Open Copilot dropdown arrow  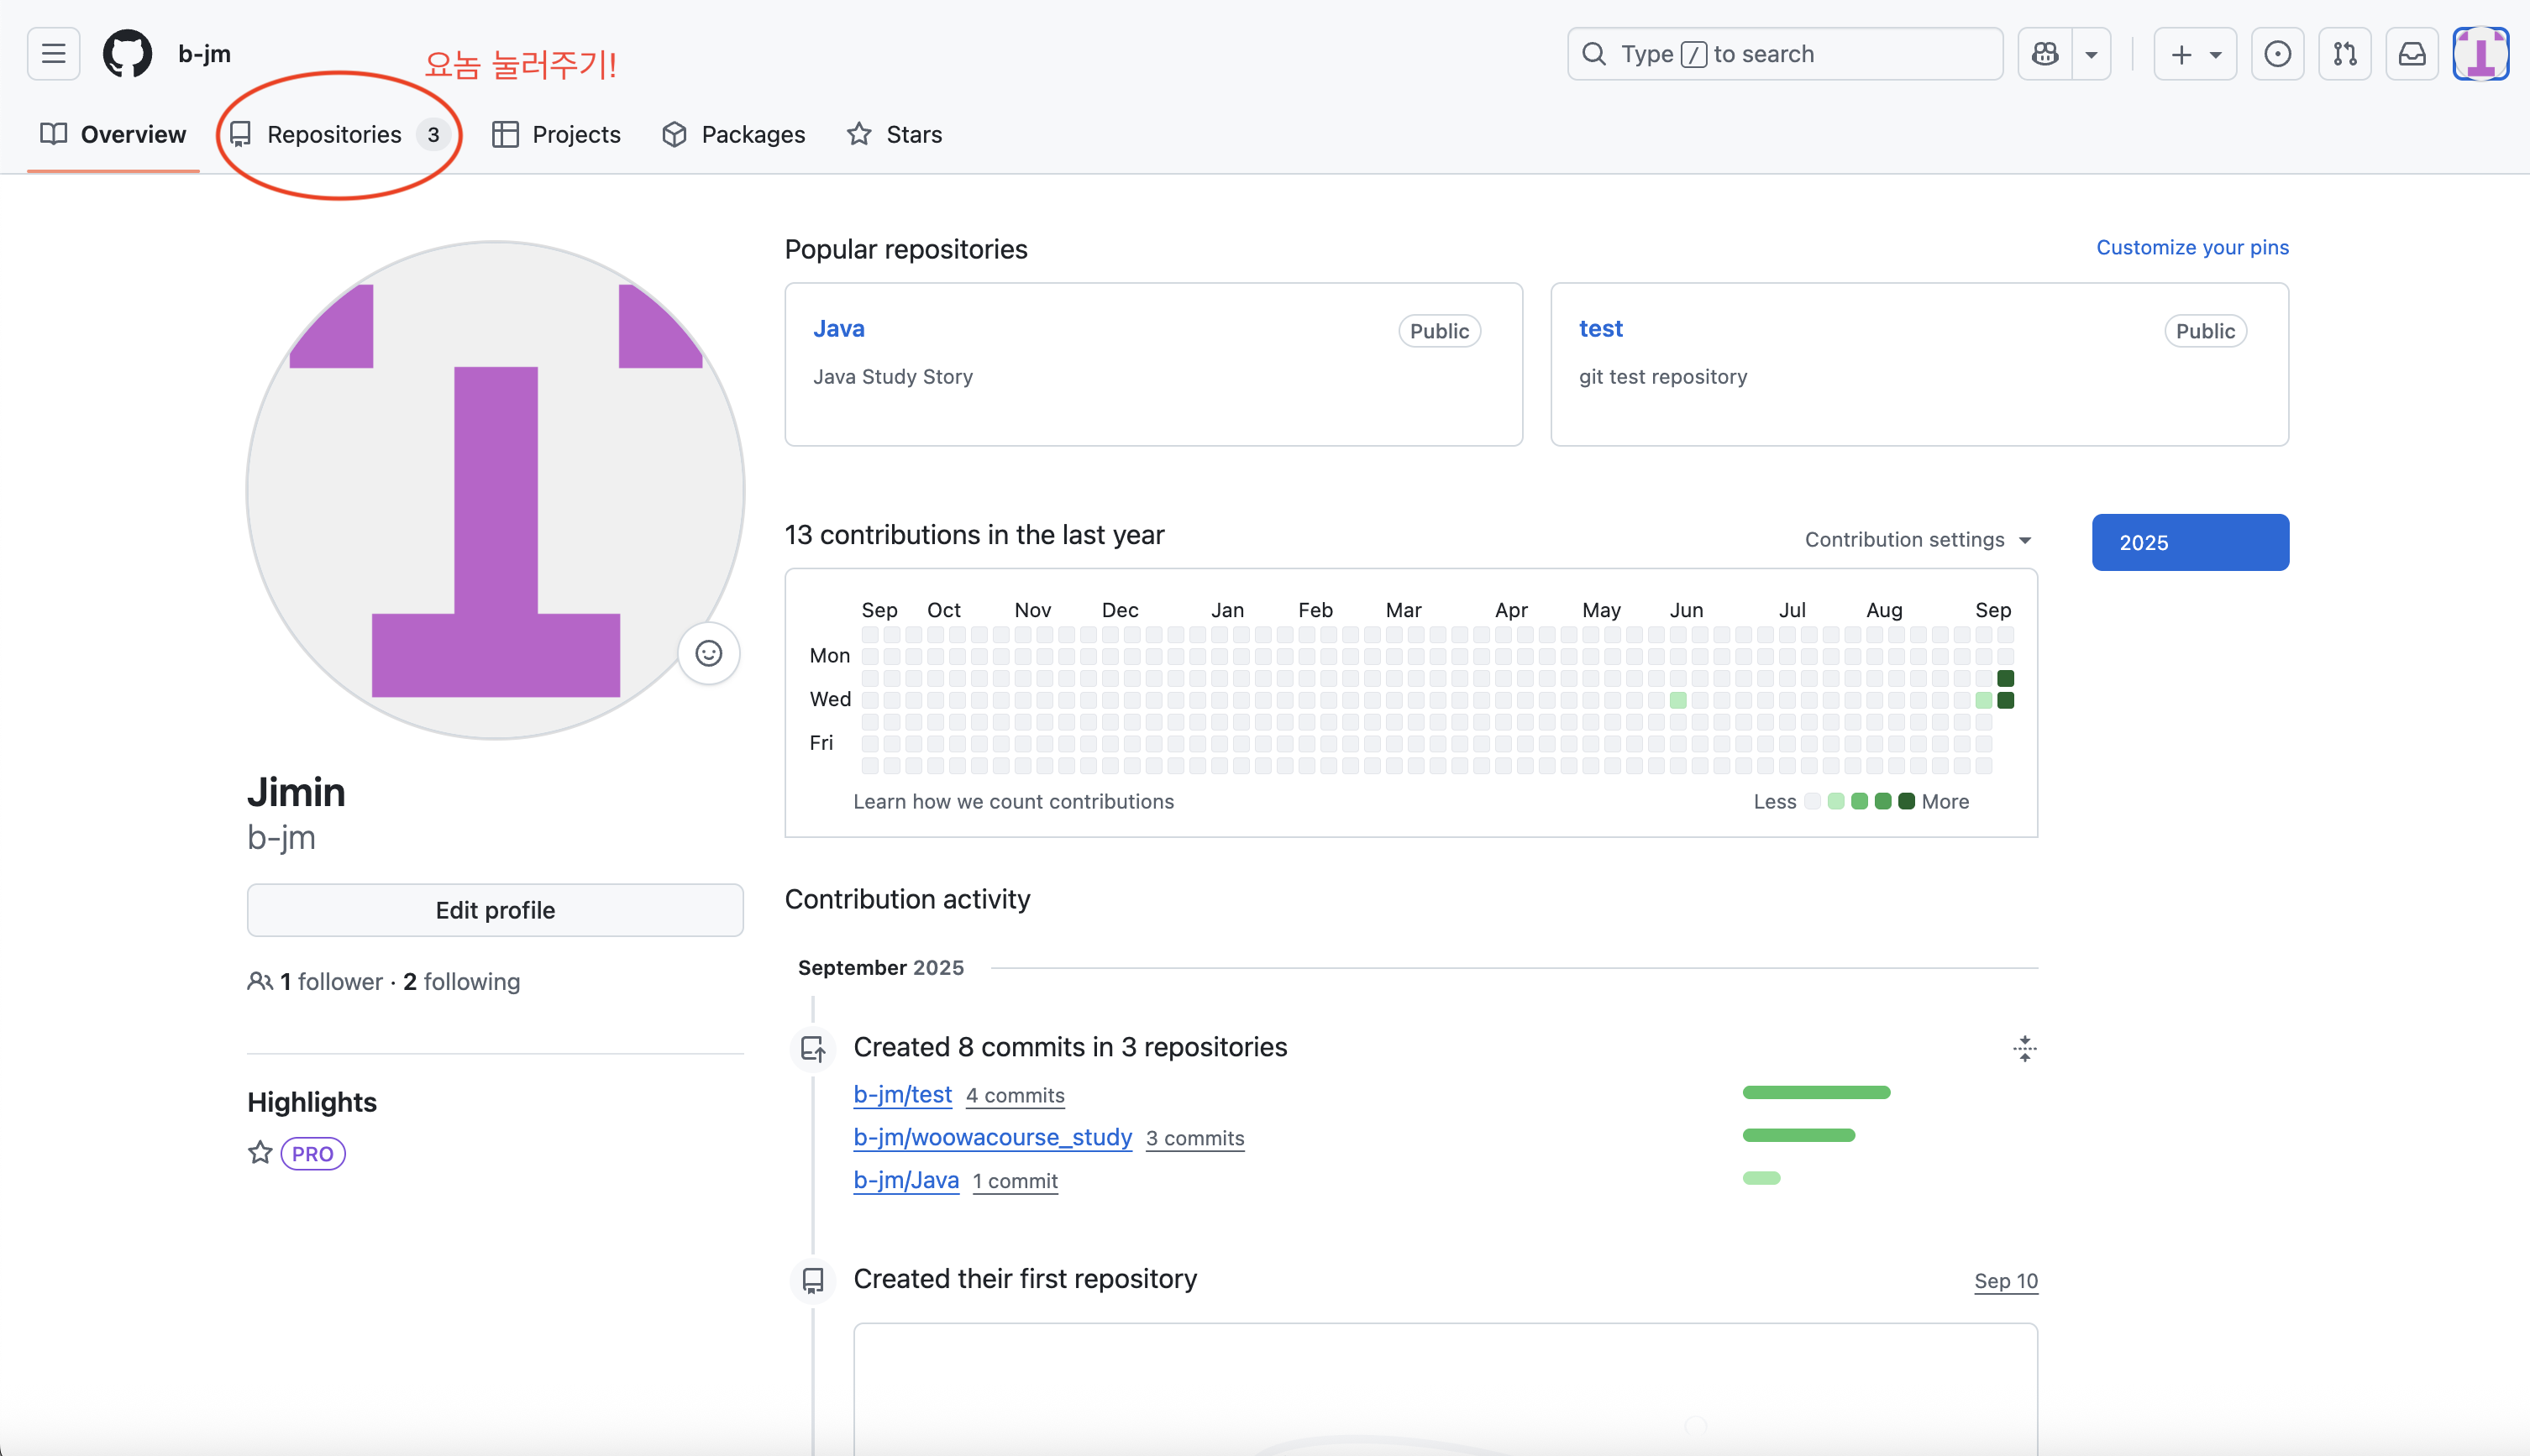2091,54
